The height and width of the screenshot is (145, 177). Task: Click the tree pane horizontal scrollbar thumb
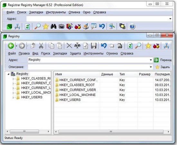[x=24, y=131]
